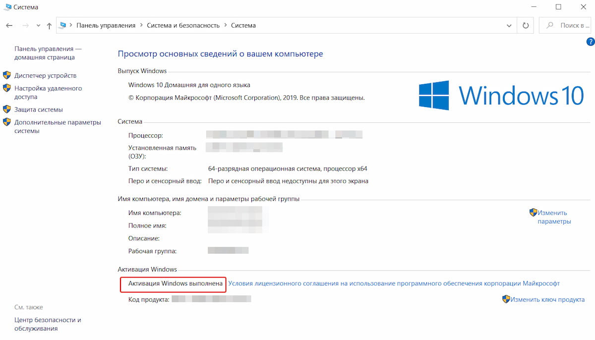Click the search field Поиск в…
This screenshot has height=340, width=595.
(566, 25)
